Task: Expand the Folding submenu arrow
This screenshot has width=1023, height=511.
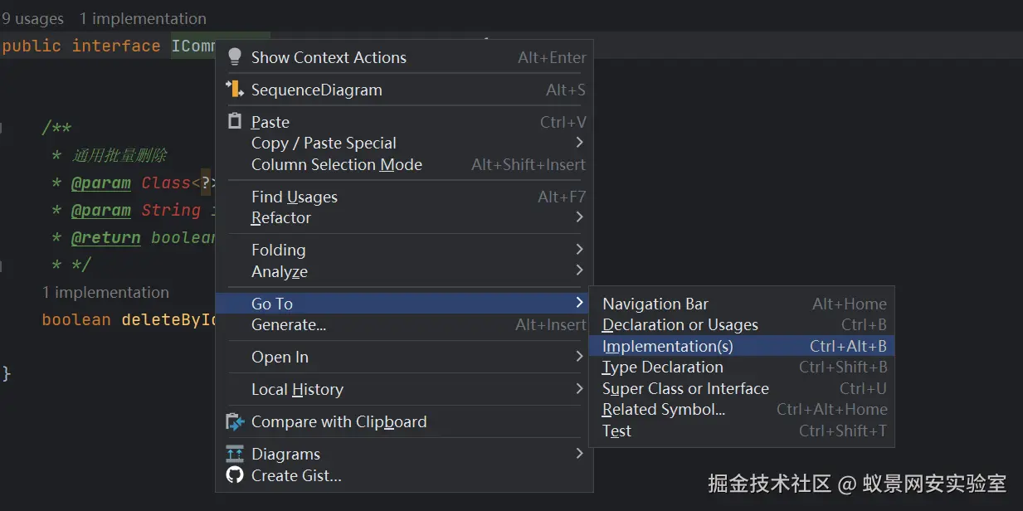Action: tap(579, 250)
